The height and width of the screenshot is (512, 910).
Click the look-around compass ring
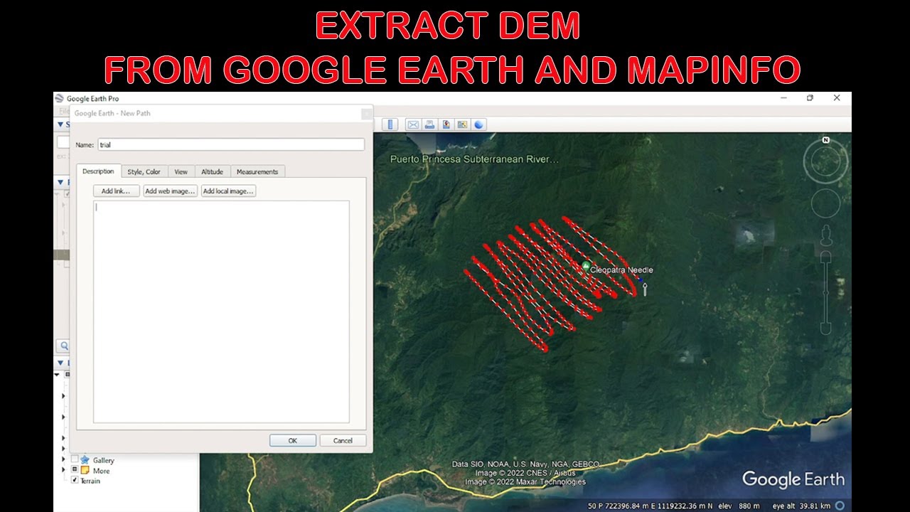point(826,161)
